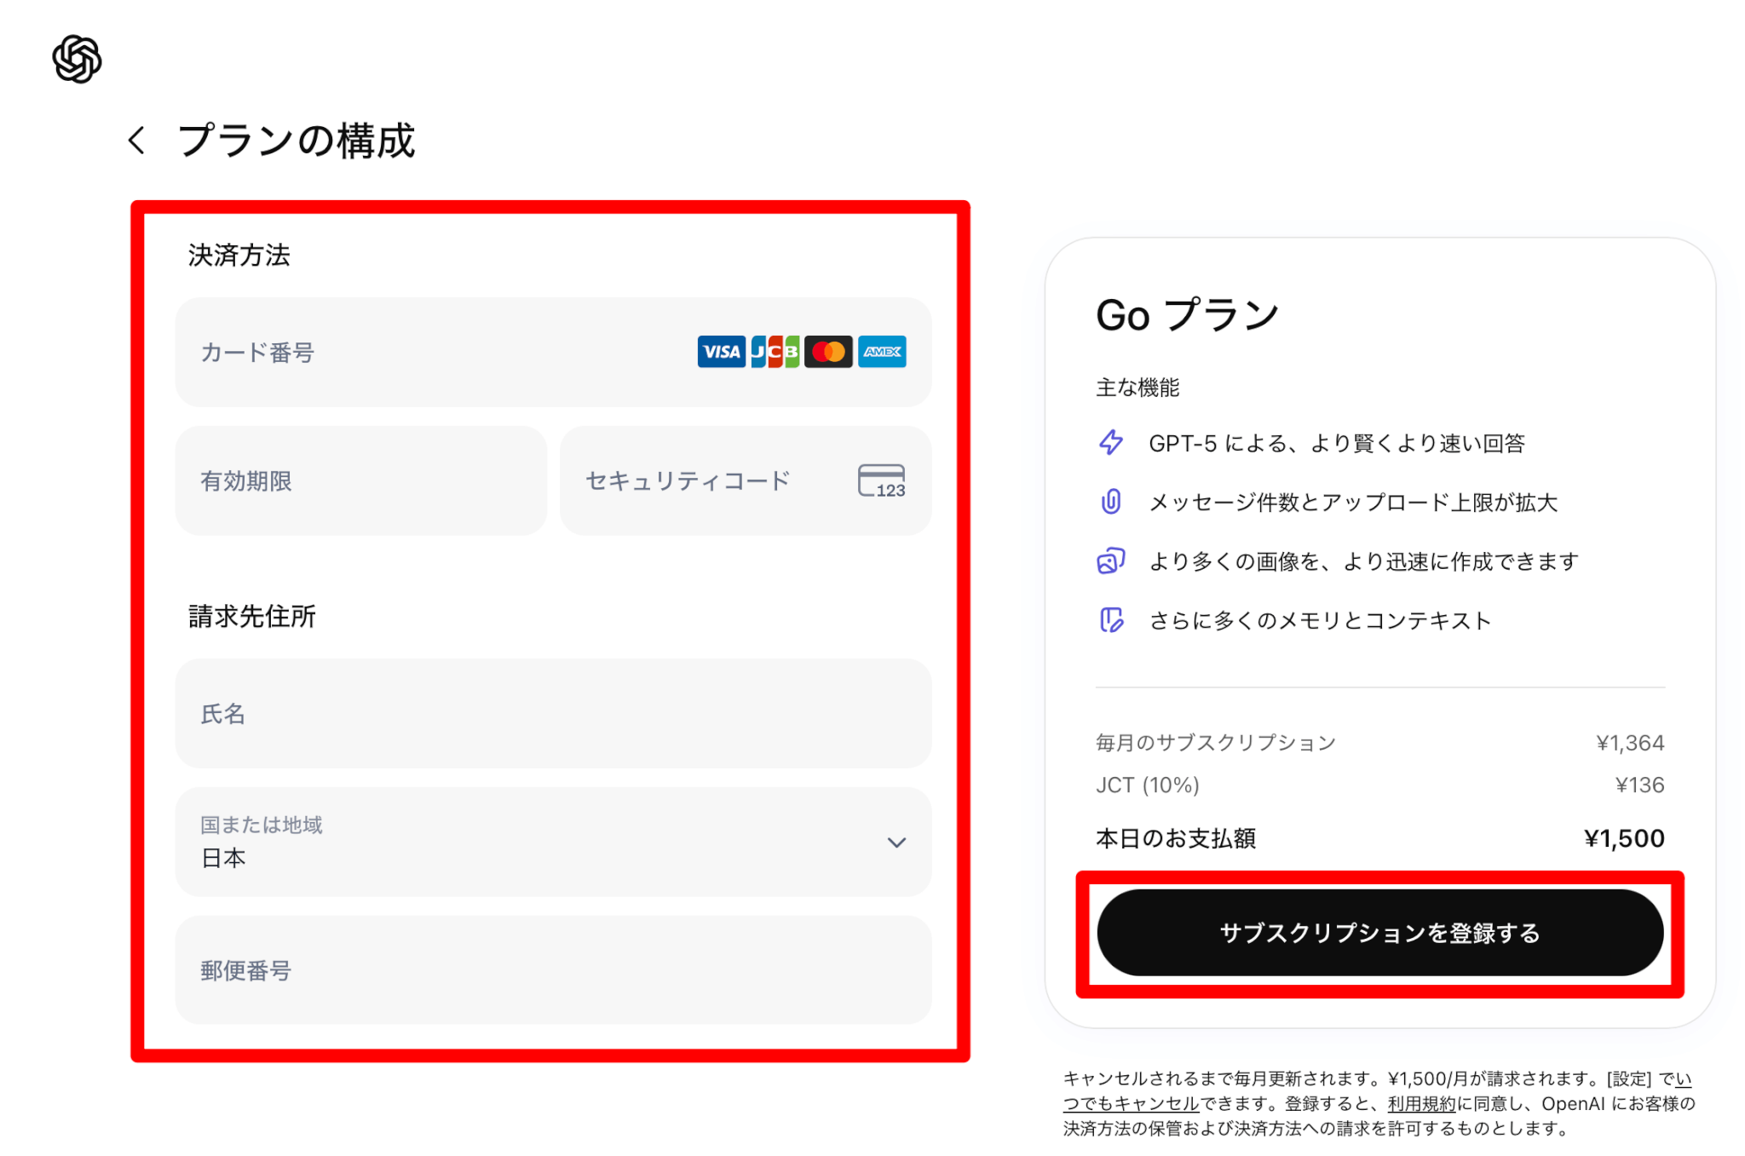
Task: Click the security code card 123 icon
Action: 881,480
